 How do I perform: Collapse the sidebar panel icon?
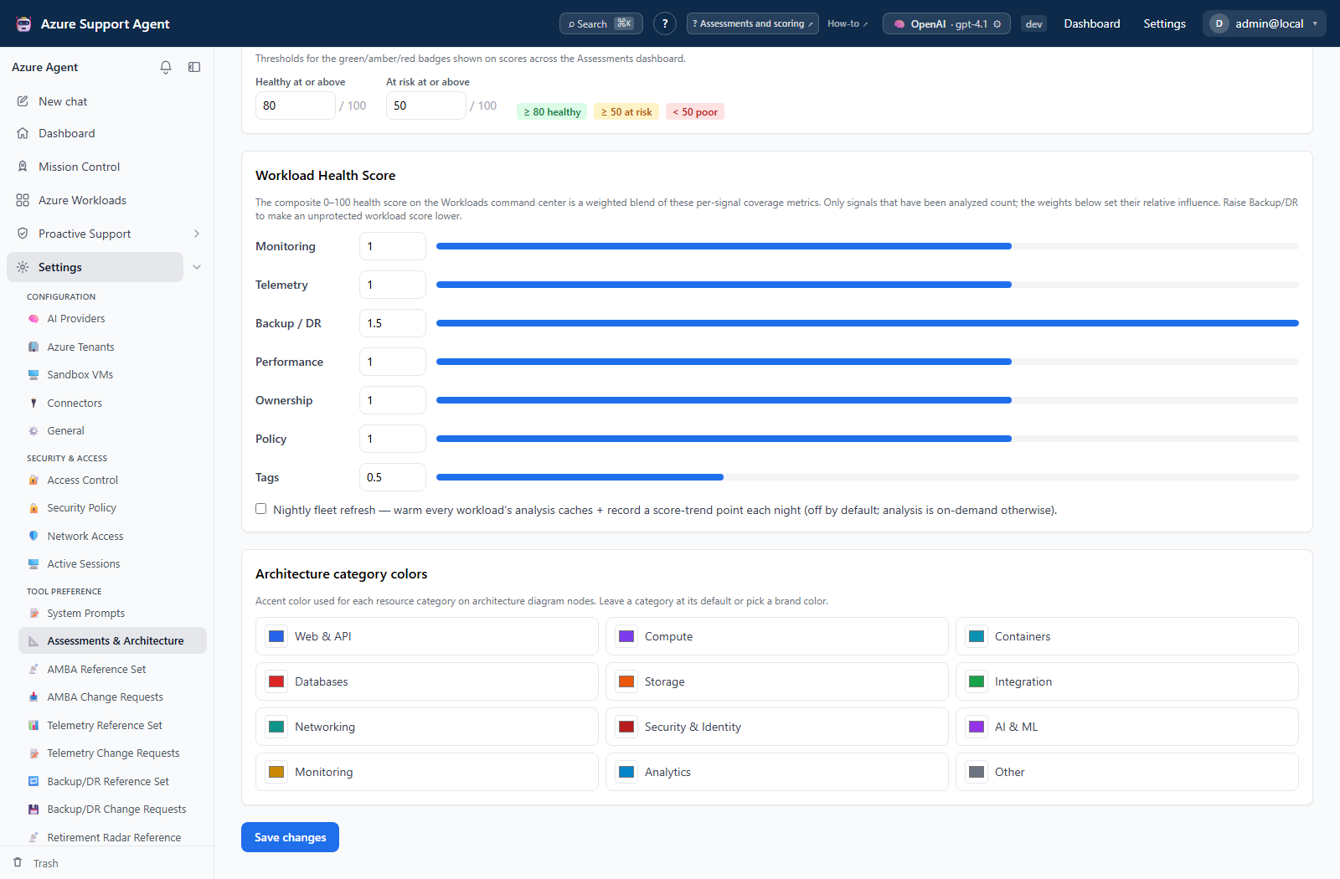[x=194, y=67]
